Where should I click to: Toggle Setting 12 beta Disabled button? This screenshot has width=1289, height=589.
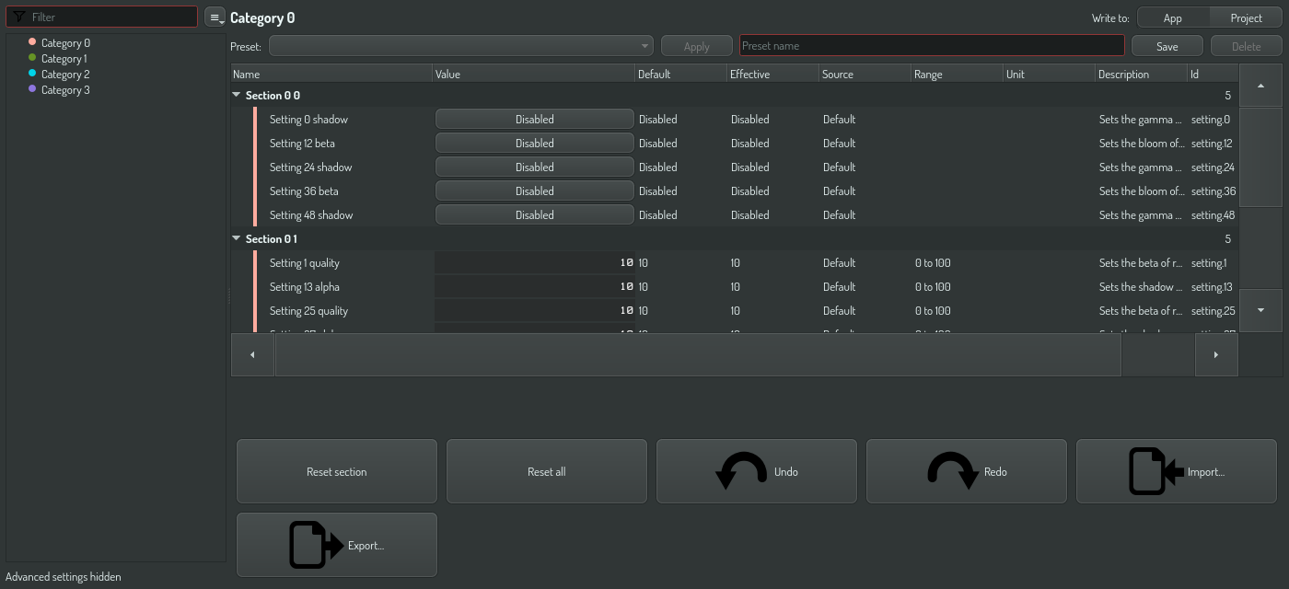pyautogui.click(x=534, y=143)
